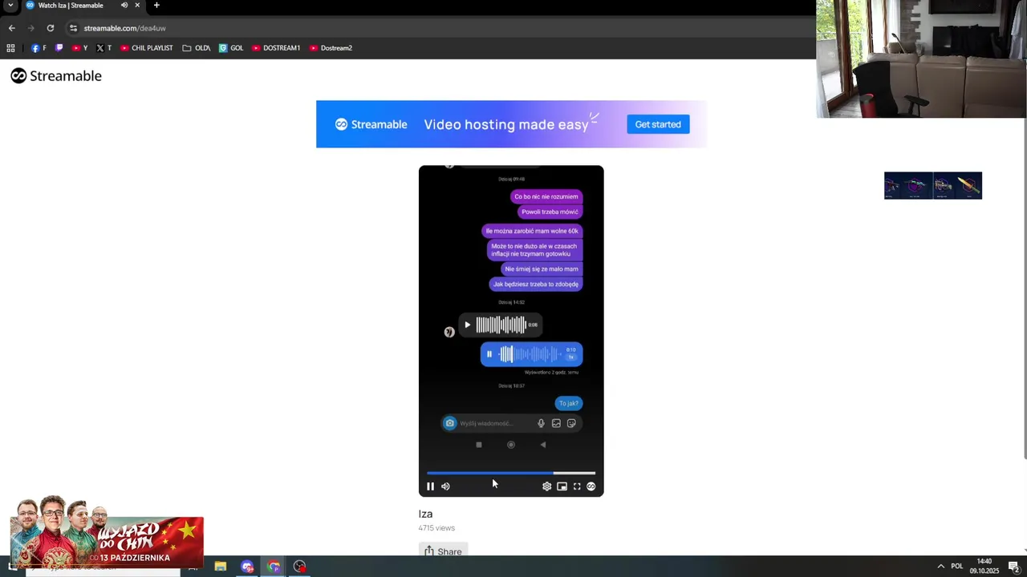Open video player settings gear
1027x577 pixels.
point(546,486)
